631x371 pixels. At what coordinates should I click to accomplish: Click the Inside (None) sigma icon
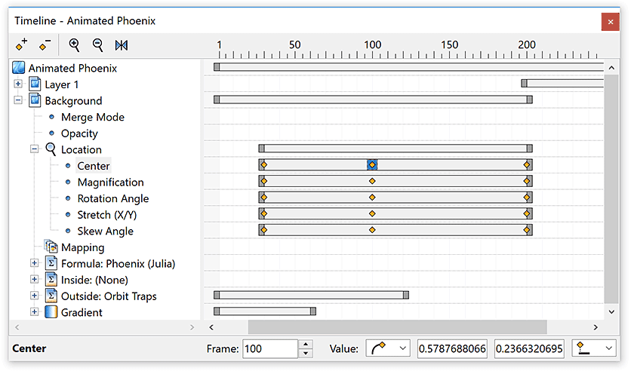51,279
